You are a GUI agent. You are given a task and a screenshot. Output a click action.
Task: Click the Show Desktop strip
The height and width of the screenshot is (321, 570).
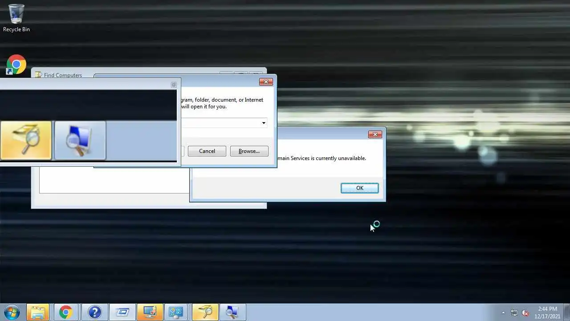pos(566,313)
